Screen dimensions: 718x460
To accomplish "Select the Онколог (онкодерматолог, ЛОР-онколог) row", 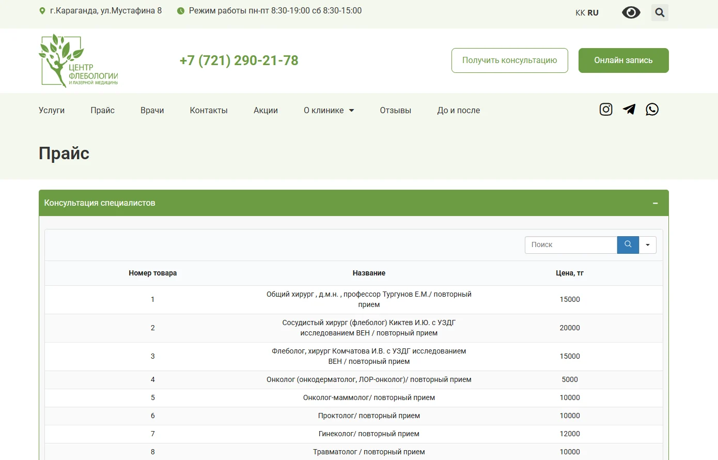I will click(x=354, y=380).
